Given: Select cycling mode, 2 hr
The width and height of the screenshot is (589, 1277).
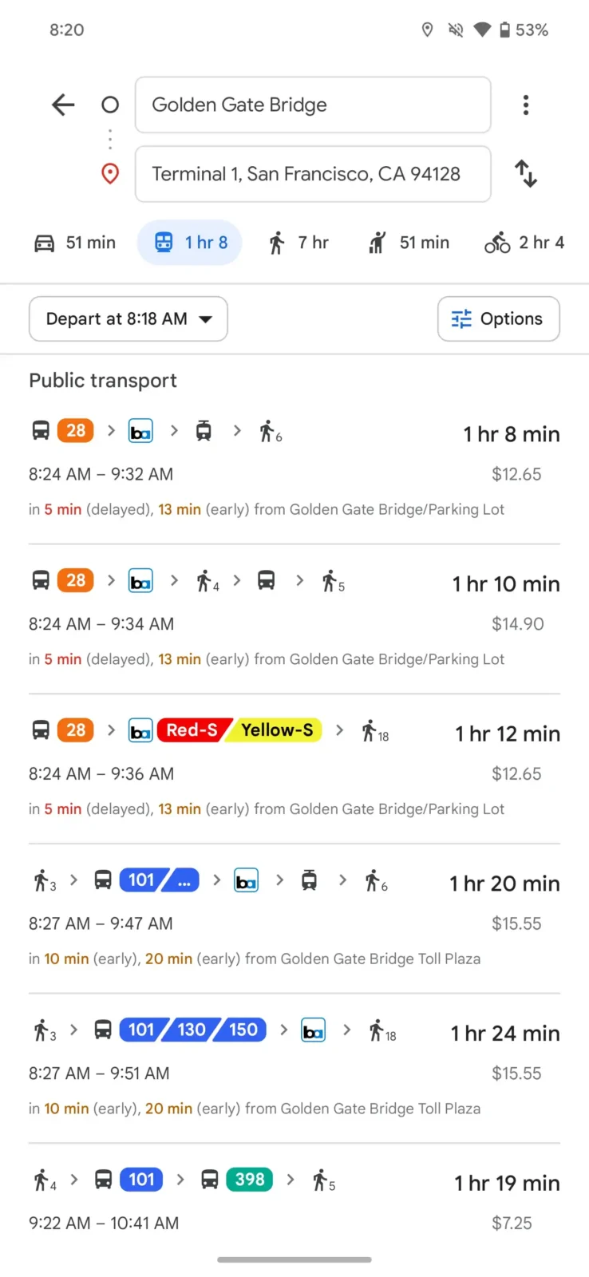Looking at the screenshot, I should (524, 243).
